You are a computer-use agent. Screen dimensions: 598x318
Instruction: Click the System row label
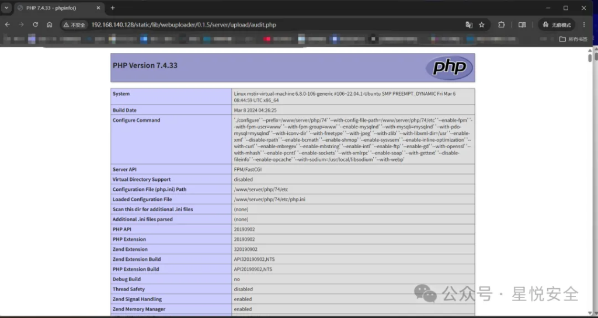point(121,94)
